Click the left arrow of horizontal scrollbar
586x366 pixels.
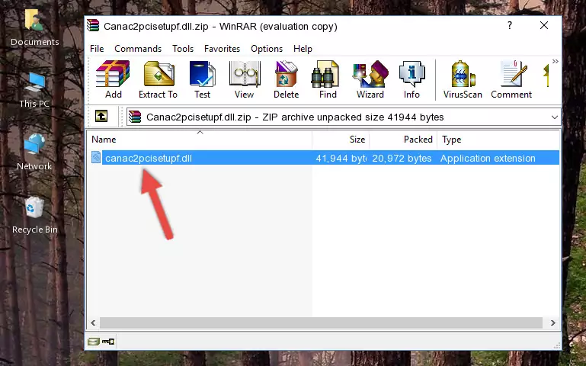(x=93, y=323)
